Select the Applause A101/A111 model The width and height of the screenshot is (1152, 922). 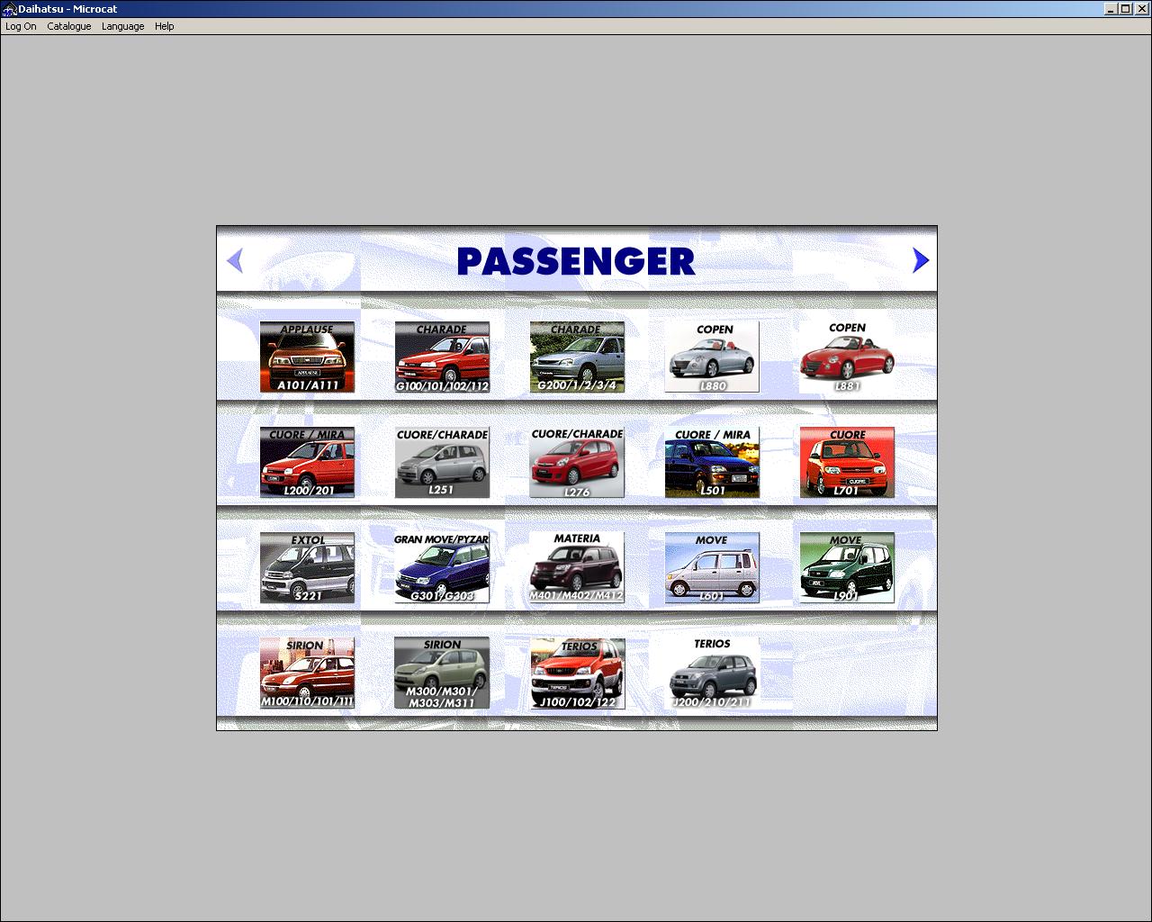(307, 357)
